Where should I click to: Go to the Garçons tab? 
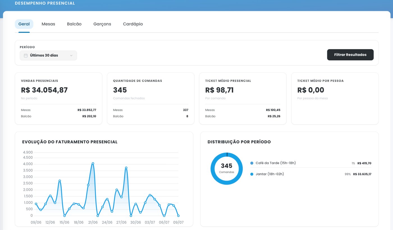pos(102,24)
